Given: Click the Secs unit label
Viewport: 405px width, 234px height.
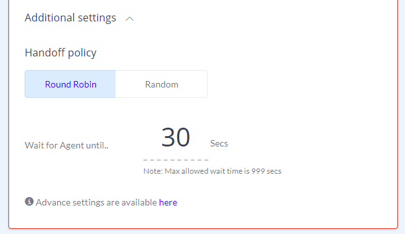Looking at the screenshot, I should pyautogui.click(x=219, y=143).
